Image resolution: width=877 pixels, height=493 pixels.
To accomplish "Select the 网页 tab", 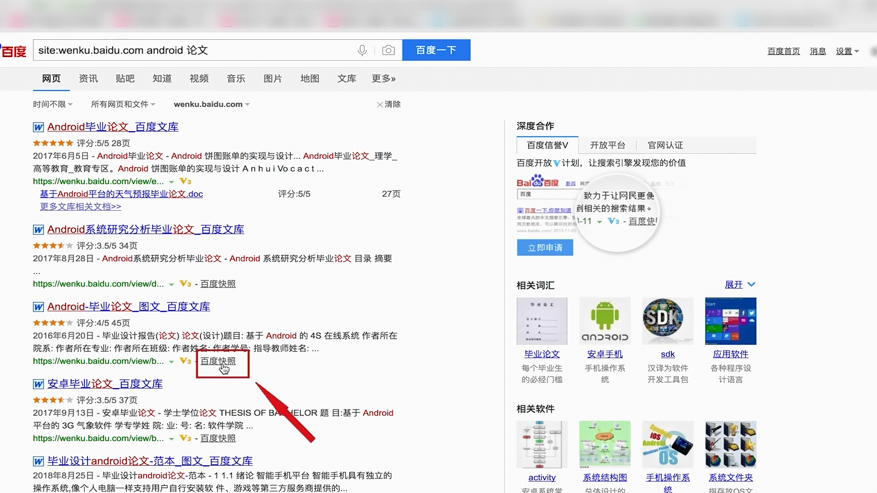I will click(51, 78).
